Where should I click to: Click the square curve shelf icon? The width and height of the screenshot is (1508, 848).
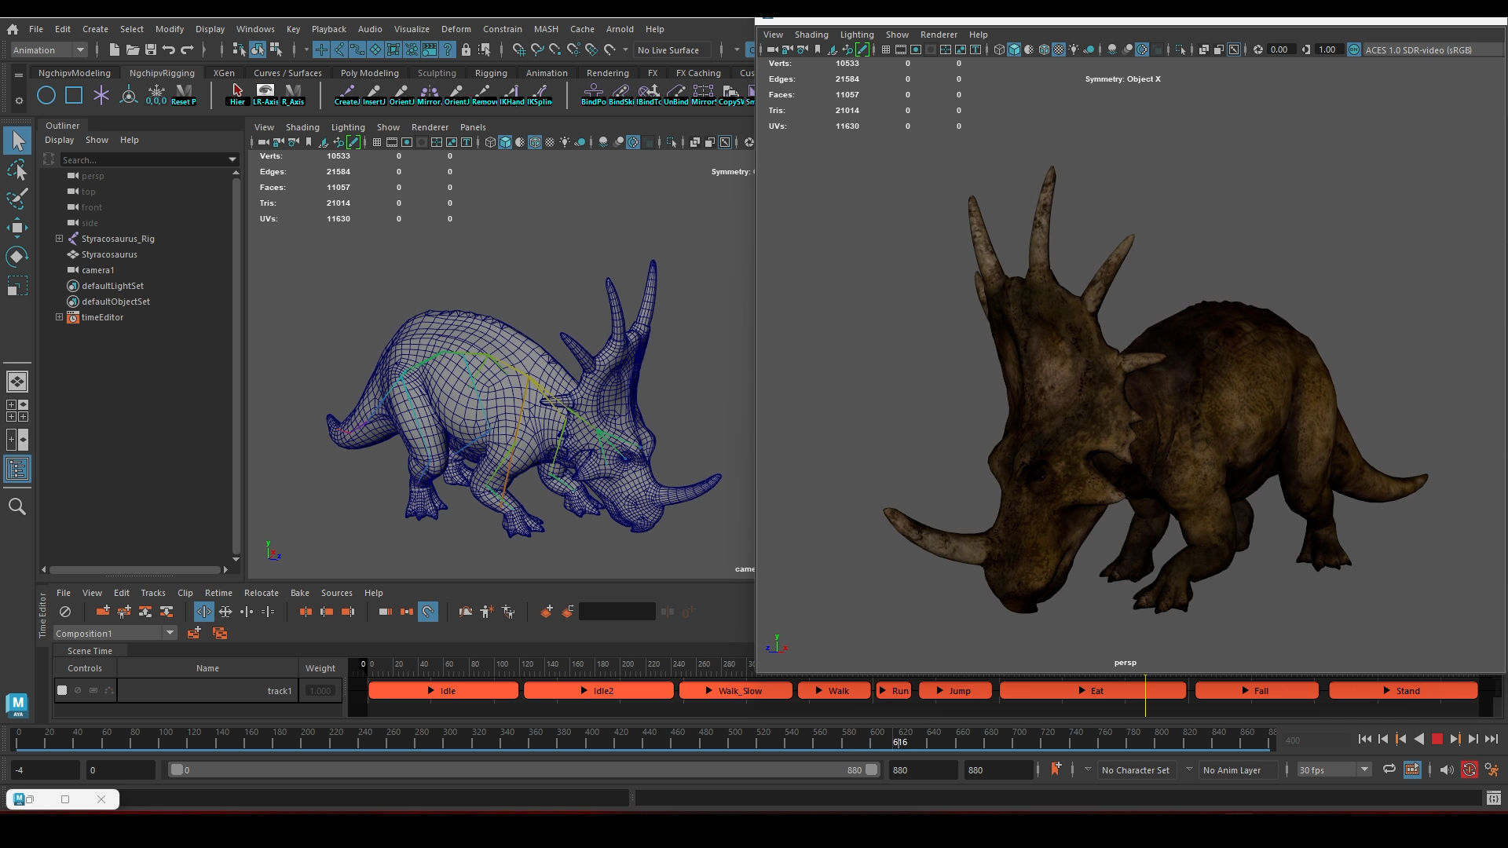point(74,96)
